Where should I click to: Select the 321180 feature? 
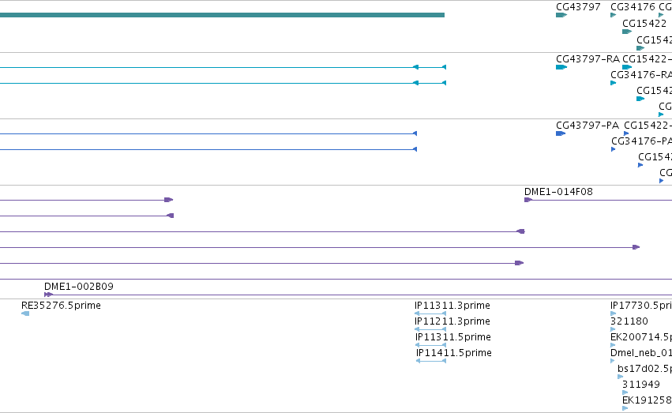(x=629, y=321)
